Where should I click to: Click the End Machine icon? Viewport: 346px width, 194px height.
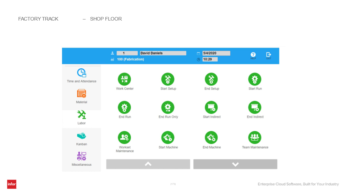click(x=212, y=137)
